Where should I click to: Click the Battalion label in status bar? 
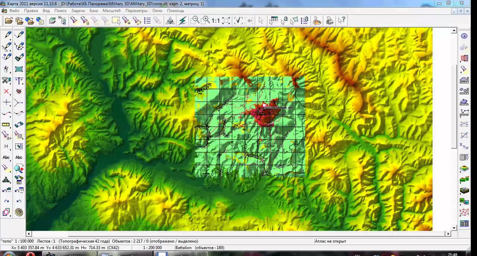pos(183,248)
